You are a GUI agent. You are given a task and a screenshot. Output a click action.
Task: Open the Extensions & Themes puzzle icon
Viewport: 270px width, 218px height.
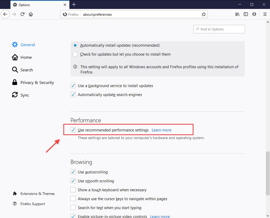tap(14, 194)
